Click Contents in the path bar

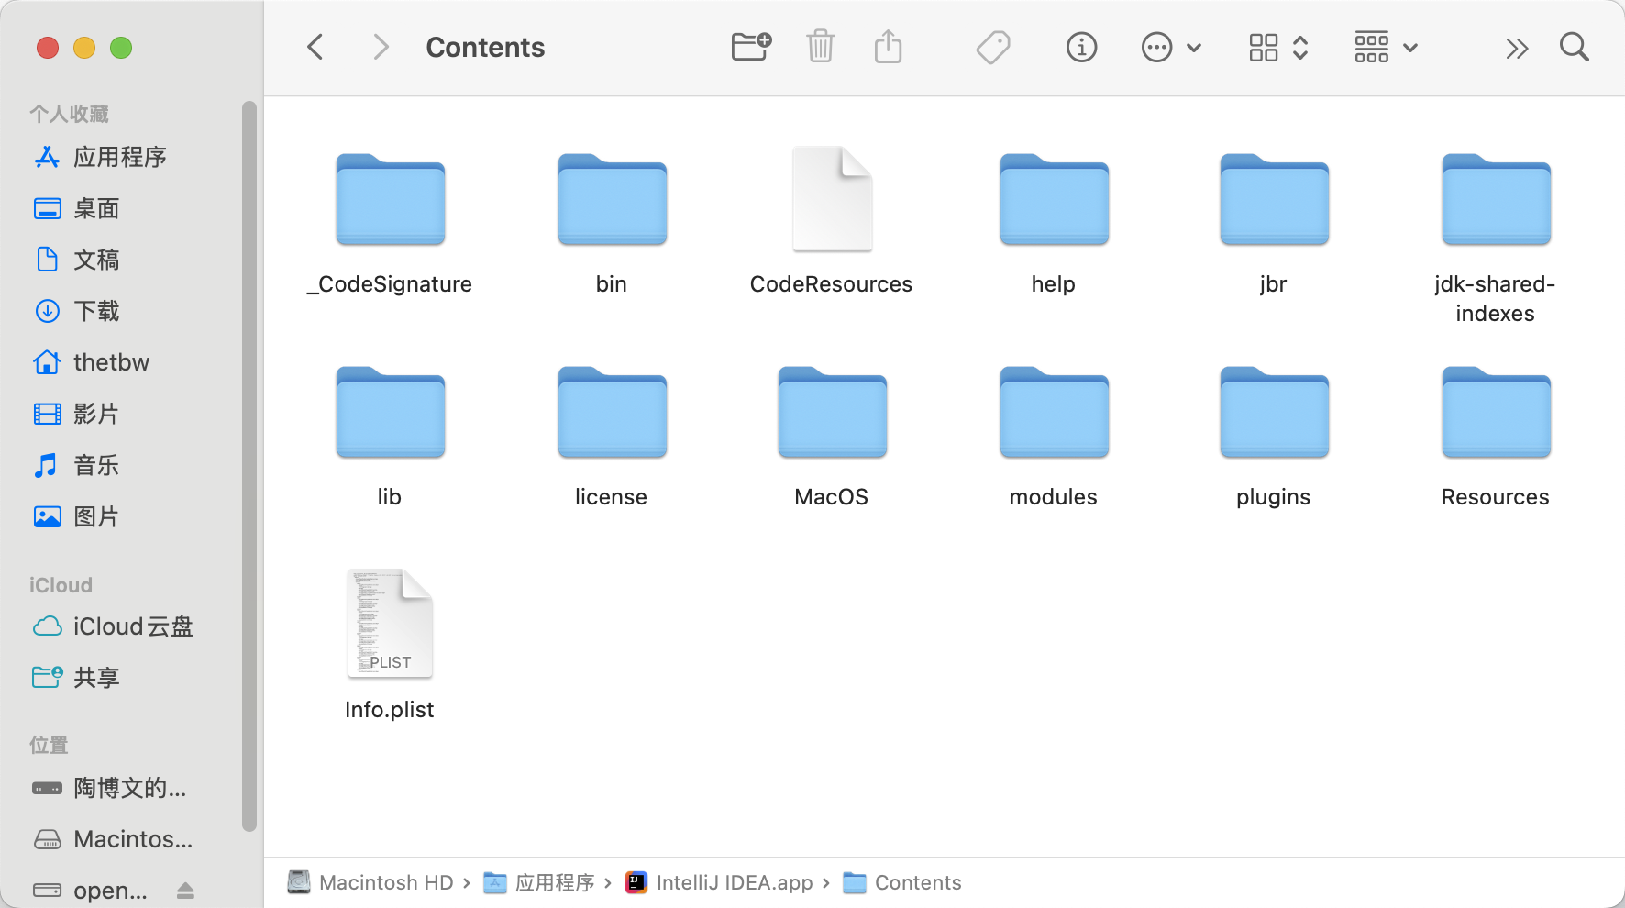(x=902, y=882)
